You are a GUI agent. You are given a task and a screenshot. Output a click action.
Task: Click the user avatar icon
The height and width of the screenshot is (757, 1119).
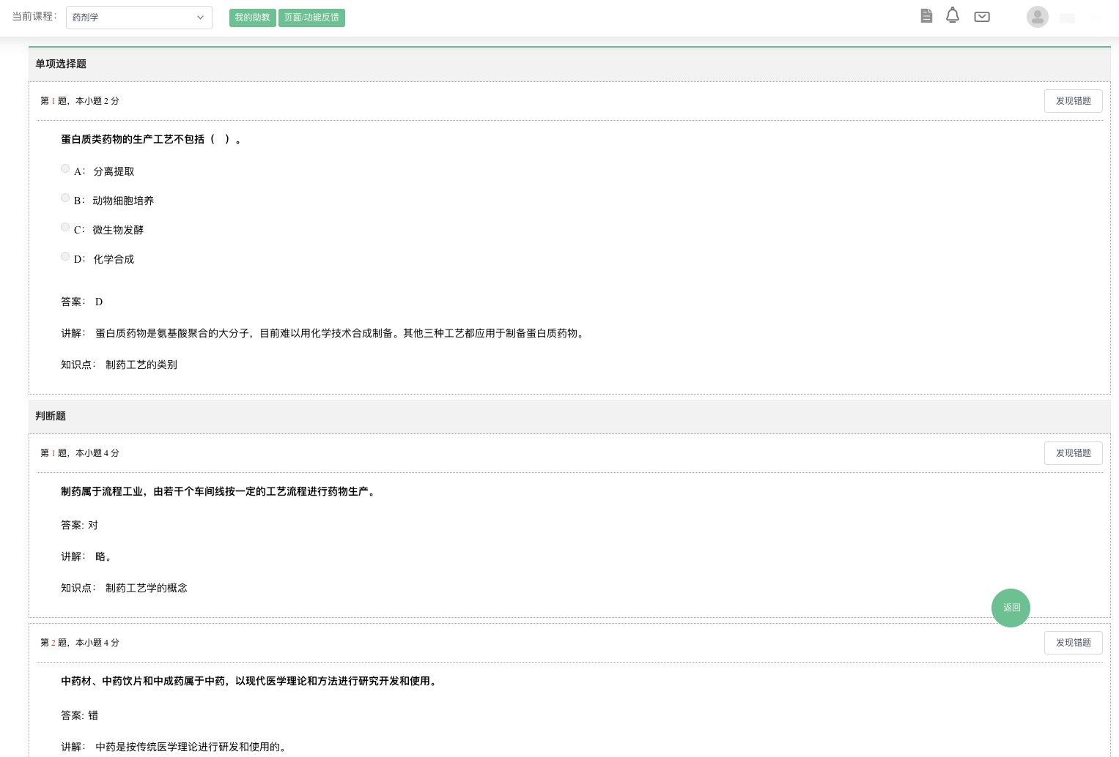coord(1038,17)
